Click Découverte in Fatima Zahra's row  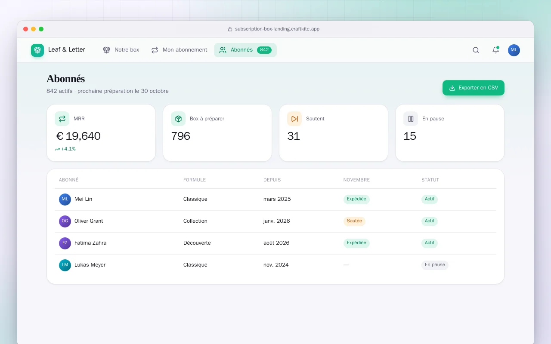pos(197,243)
